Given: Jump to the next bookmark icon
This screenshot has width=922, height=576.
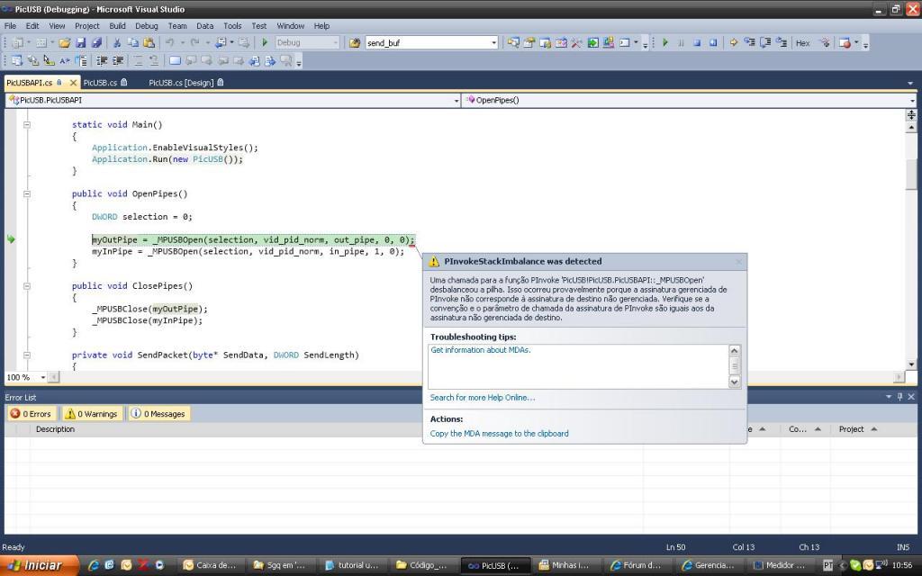Looking at the screenshot, I should point(206,60).
